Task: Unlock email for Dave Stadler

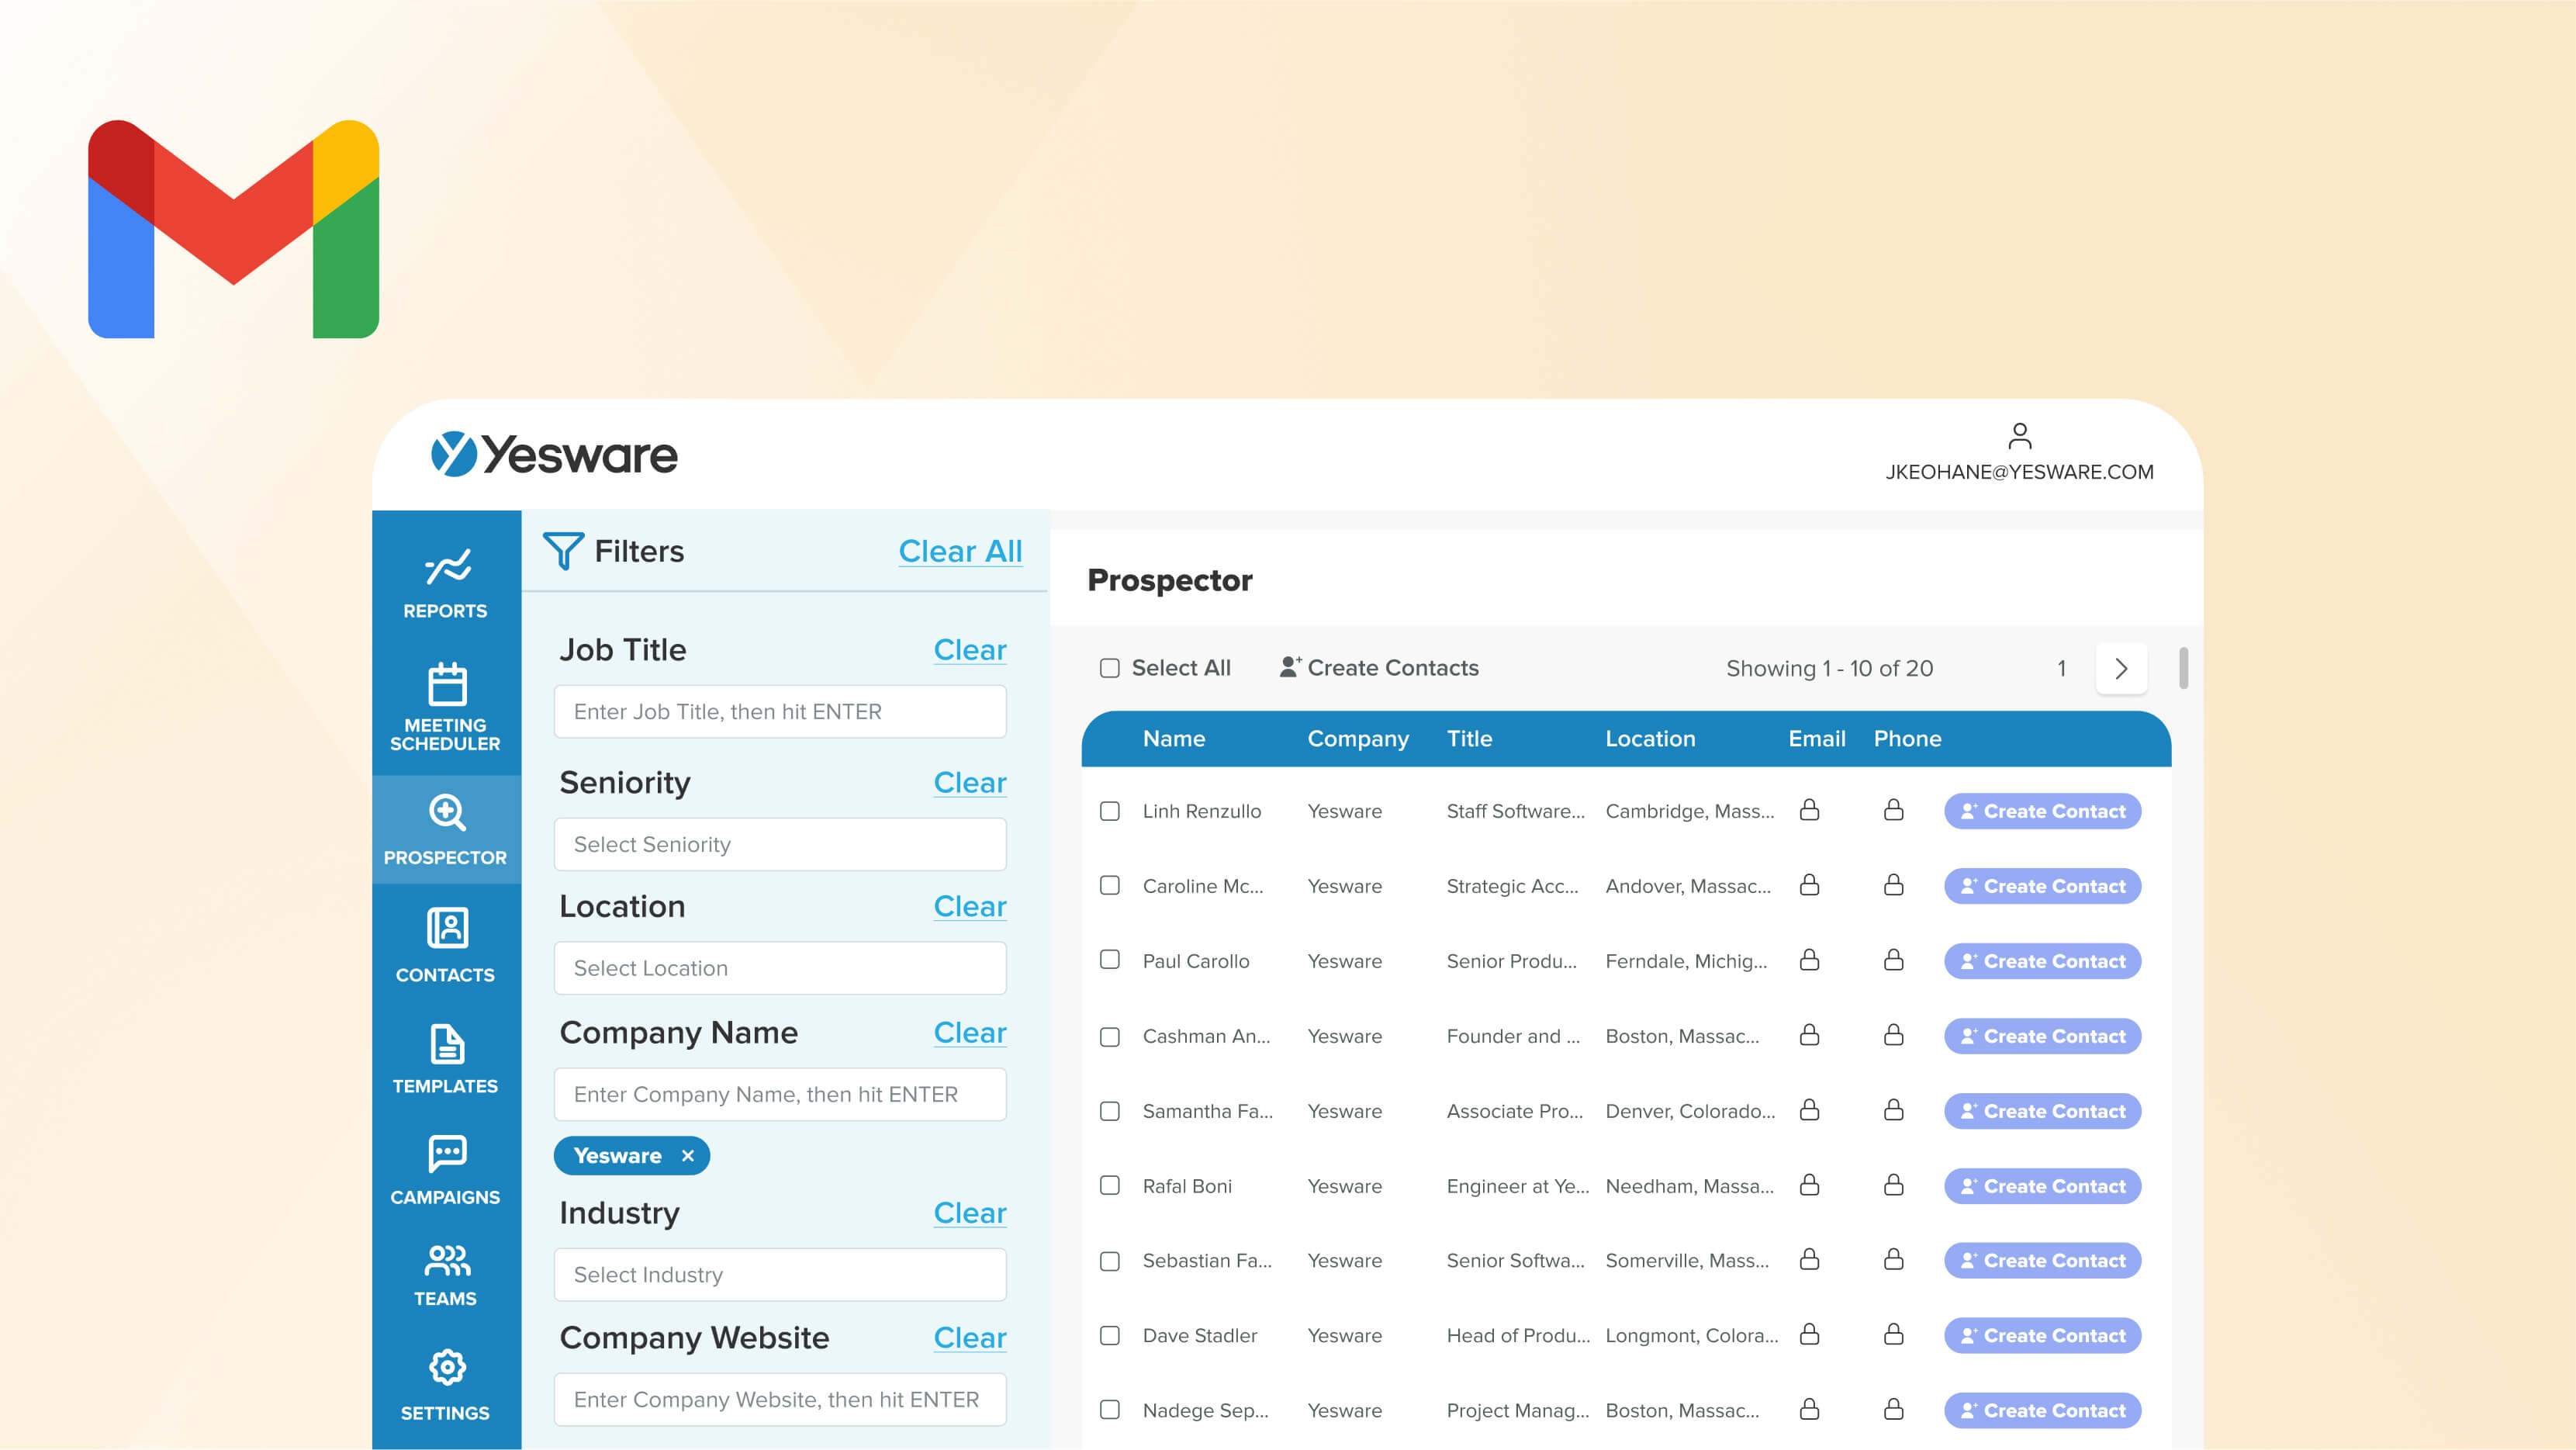Action: [x=1809, y=1335]
